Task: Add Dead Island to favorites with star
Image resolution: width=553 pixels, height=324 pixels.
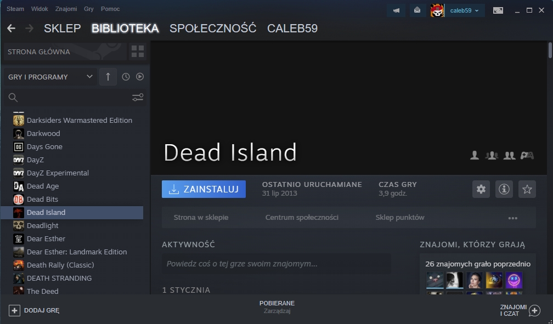Action: (527, 189)
